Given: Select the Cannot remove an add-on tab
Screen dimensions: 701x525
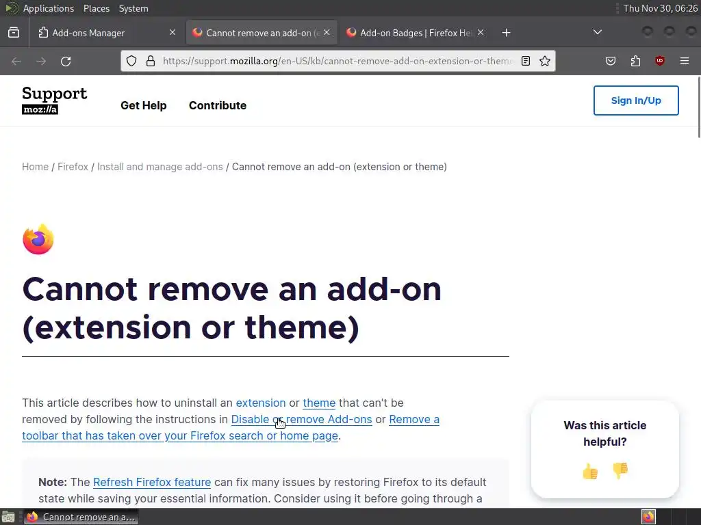Looking at the screenshot, I should tap(262, 33).
